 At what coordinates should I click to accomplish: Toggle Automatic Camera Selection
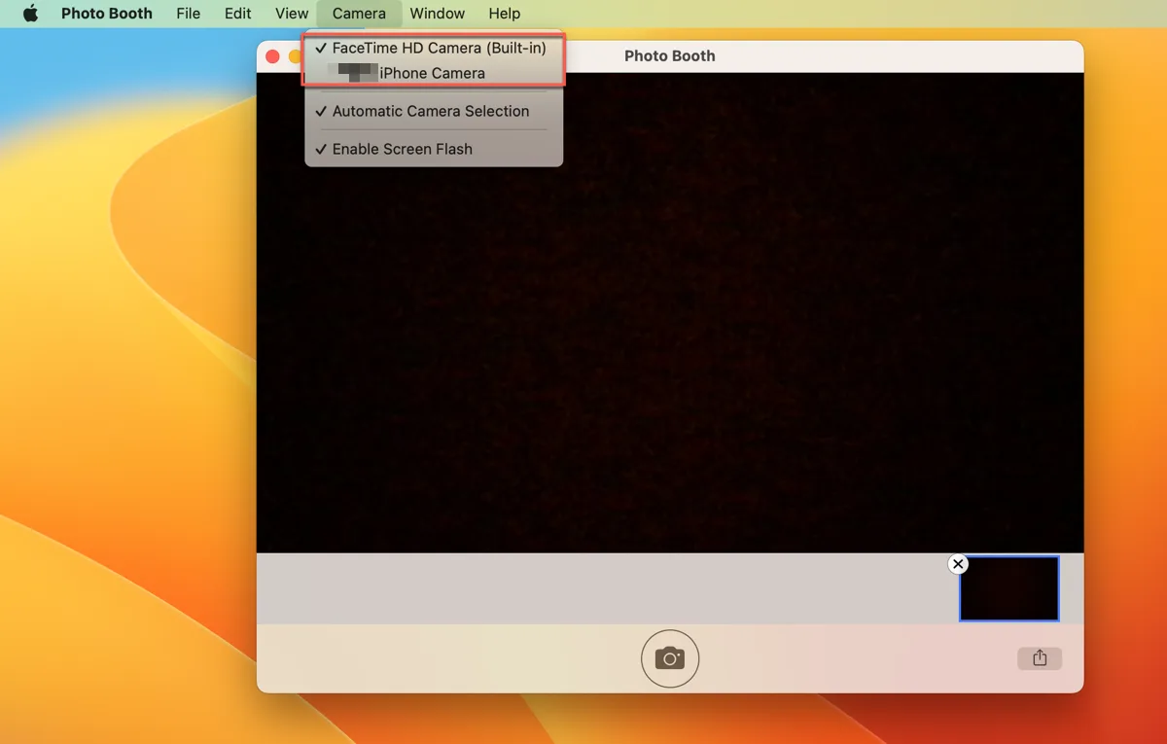(x=434, y=111)
